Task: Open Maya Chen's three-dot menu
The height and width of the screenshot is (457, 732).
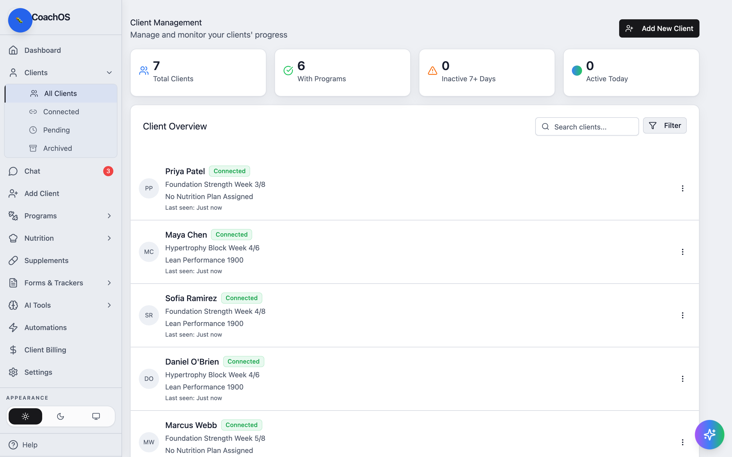Action: point(682,252)
